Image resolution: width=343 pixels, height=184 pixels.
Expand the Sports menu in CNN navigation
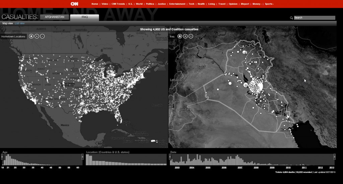click(269, 4)
